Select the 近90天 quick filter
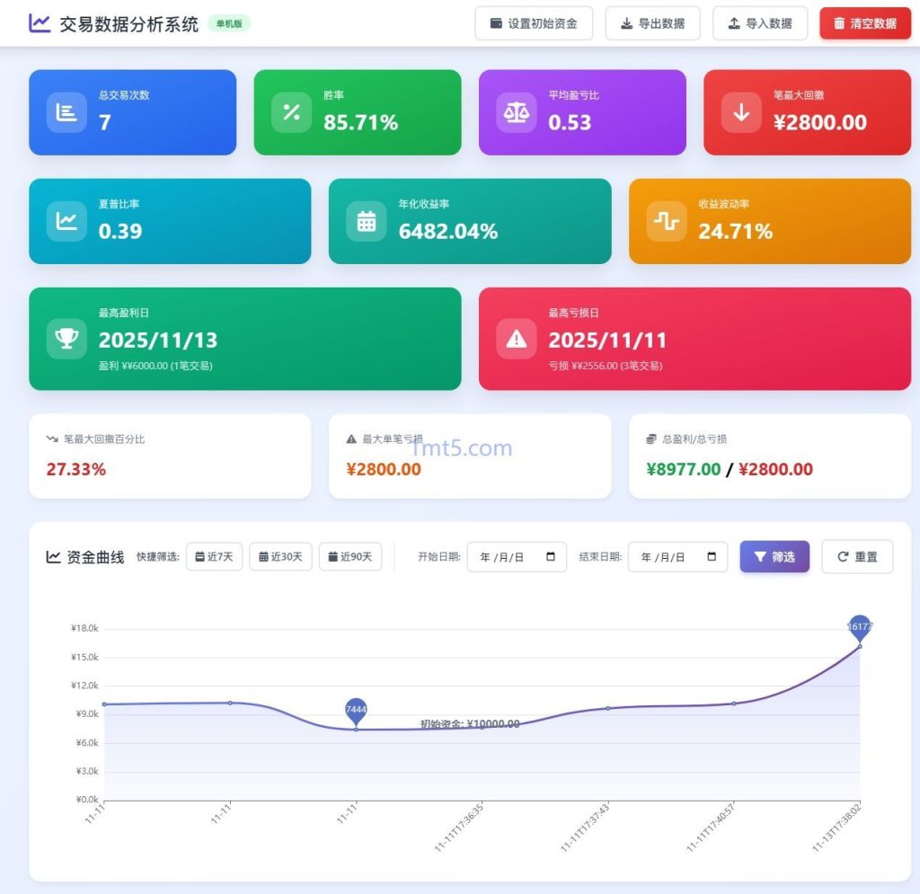Screen dimensions: 920x894 click(350, 557)
